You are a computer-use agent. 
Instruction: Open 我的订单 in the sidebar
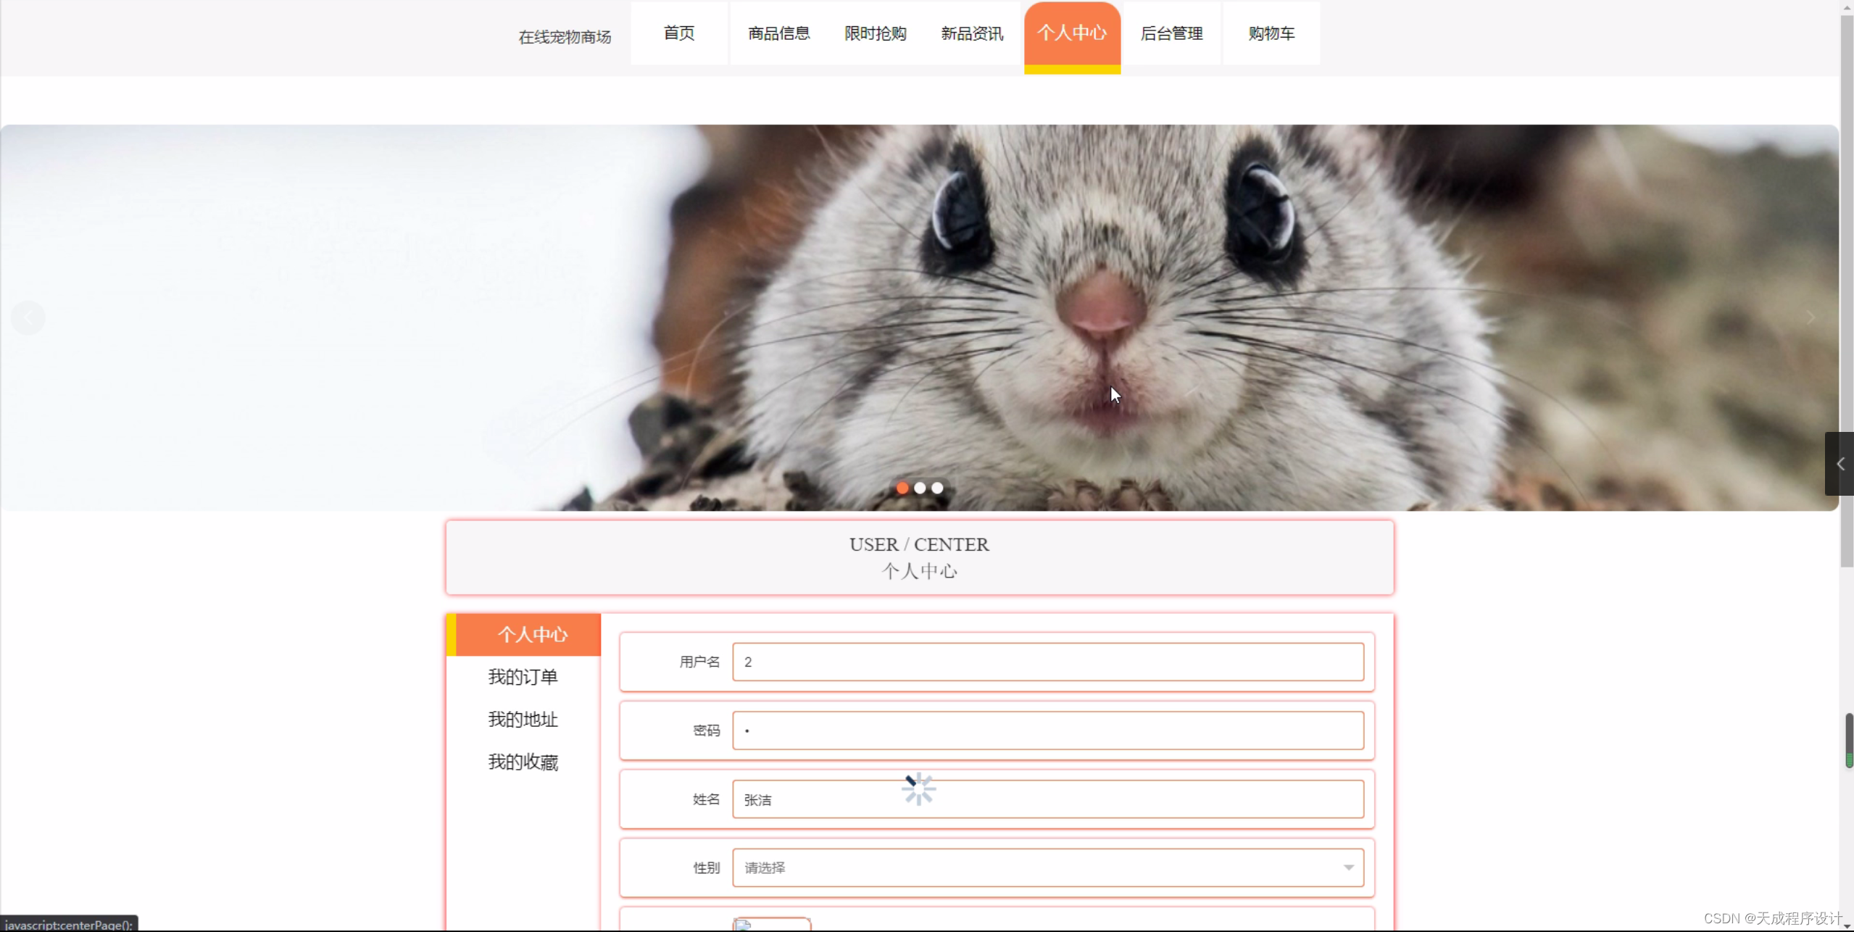click(x=523, y=676)
